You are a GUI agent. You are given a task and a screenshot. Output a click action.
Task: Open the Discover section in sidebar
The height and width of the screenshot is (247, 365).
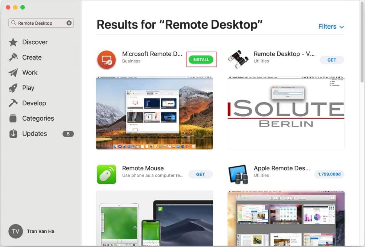pyautogui.click(x=35, y=42)
